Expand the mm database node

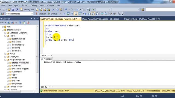point(2,27)
